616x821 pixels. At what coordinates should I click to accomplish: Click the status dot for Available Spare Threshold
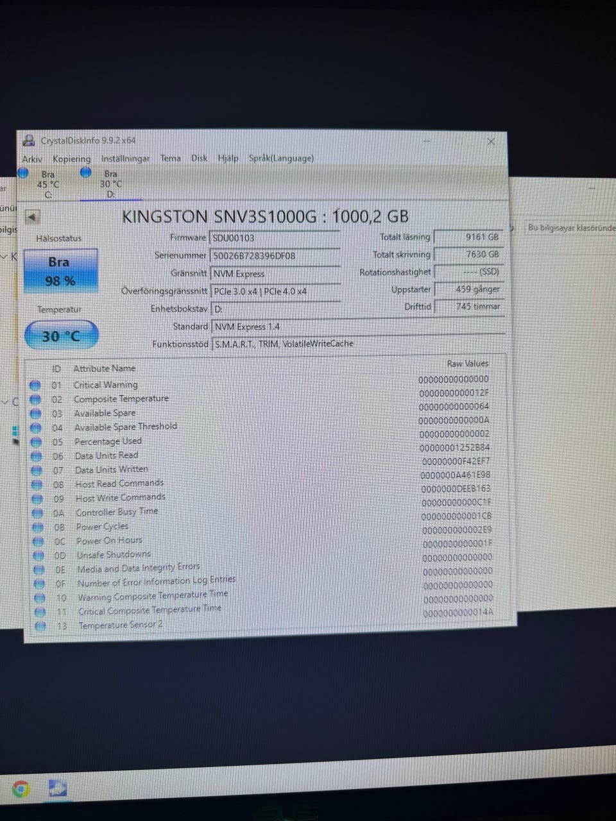pyautogui.click(x=36, y=428)
